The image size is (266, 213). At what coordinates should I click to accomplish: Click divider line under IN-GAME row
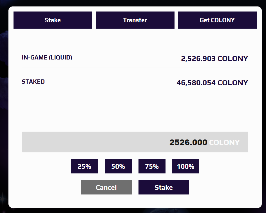tap(135, 68)
